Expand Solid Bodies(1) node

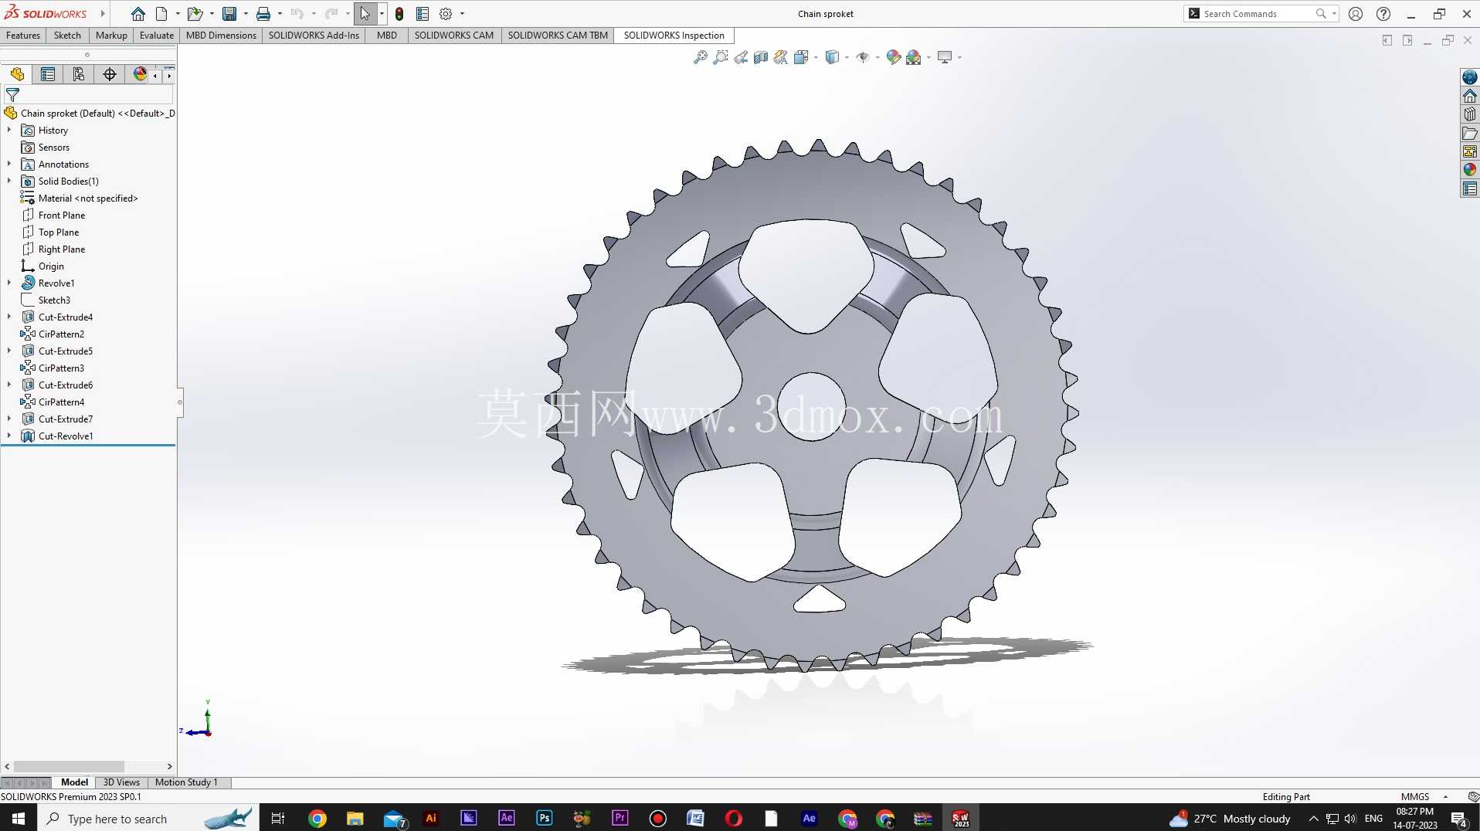(9, 181)
